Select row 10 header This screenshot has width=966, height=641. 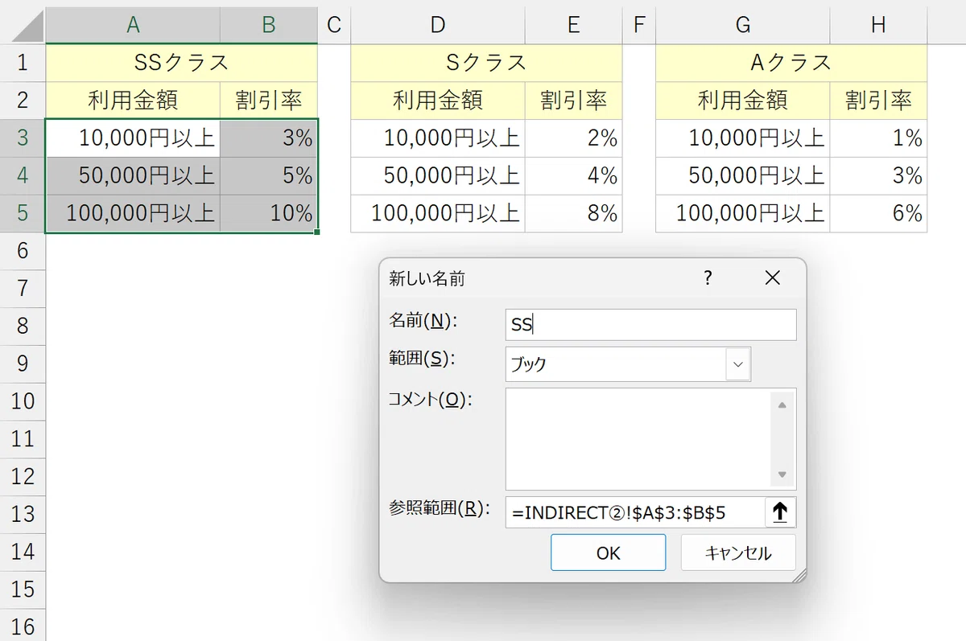[23, 401]
